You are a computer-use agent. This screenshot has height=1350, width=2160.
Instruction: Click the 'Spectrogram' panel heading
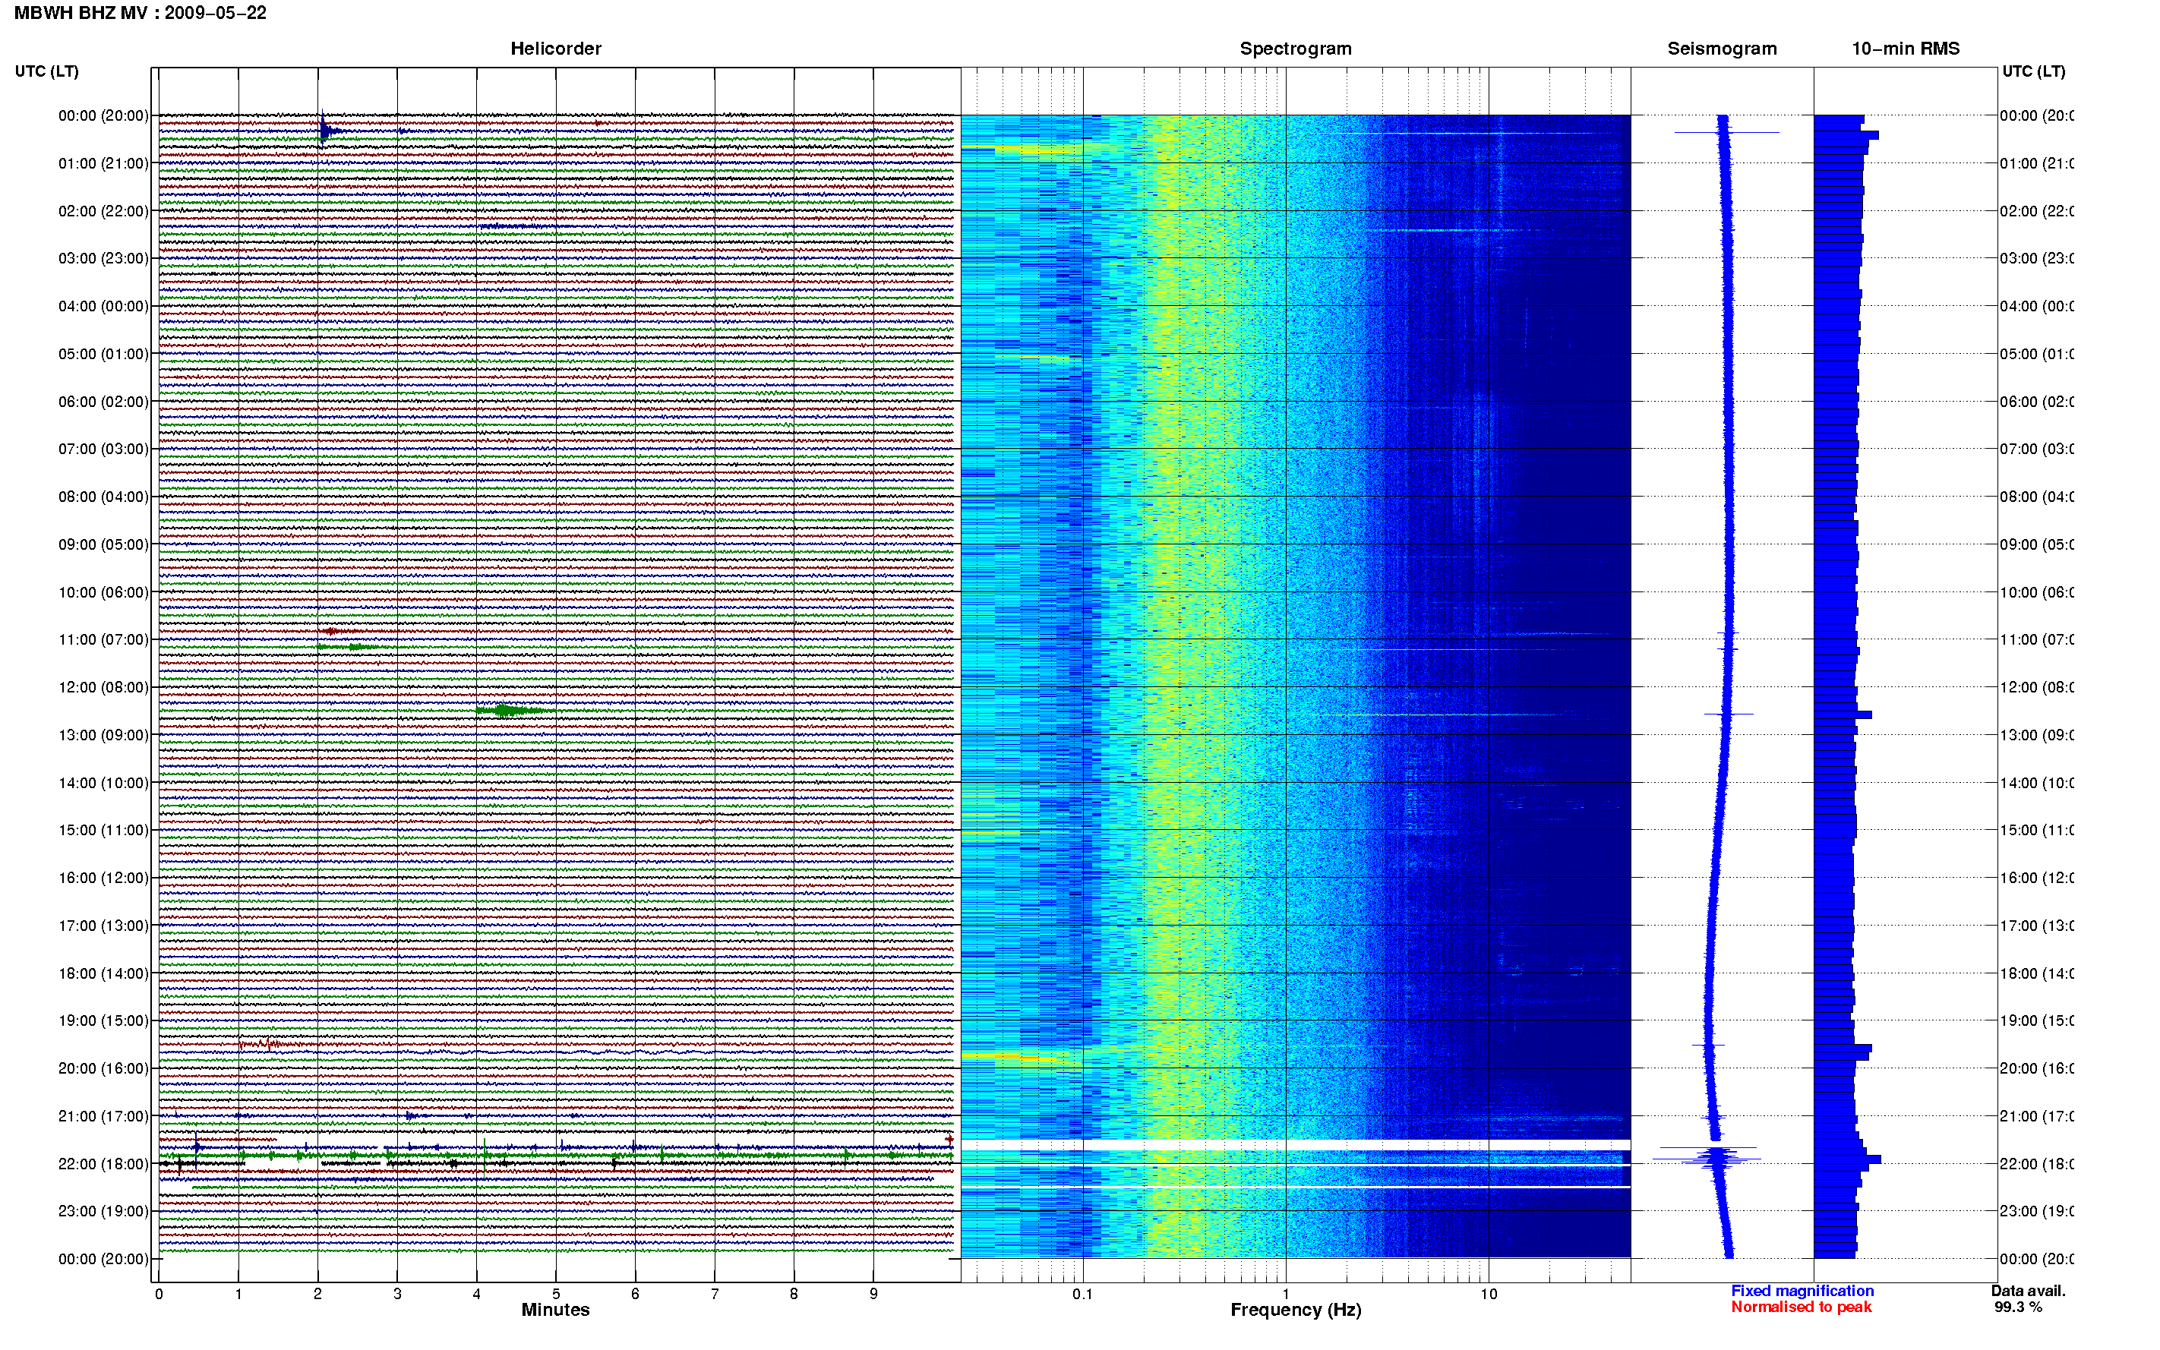[1296, 49]
